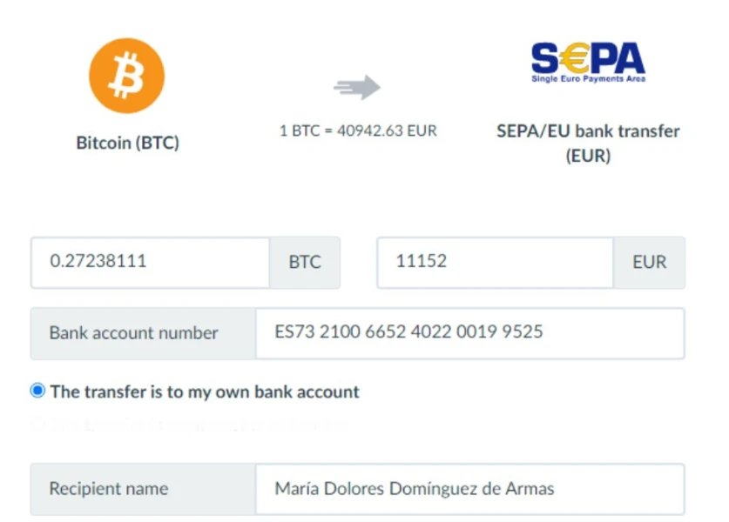Click the gray conversion arrow icon
The width and height of the screenshot is (729, 522).
tap(357, 87)
